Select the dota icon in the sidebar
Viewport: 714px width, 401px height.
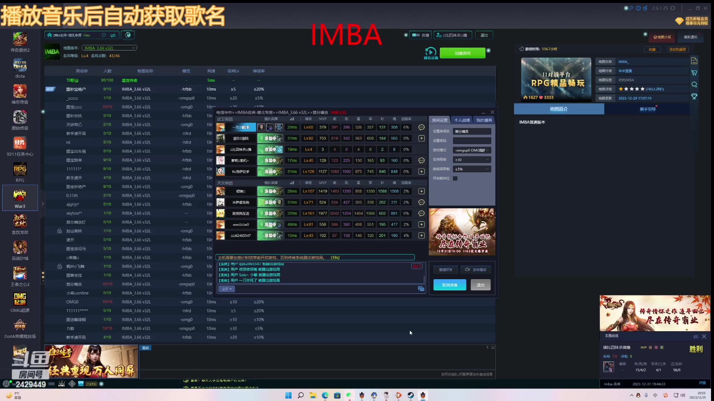(20, 68)
